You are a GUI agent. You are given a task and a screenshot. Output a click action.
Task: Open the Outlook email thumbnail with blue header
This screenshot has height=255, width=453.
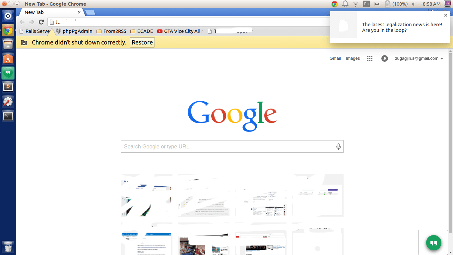[146, 239]
